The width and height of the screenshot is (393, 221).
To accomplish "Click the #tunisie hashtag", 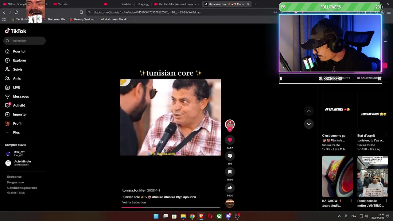I will tap(158, 197).
